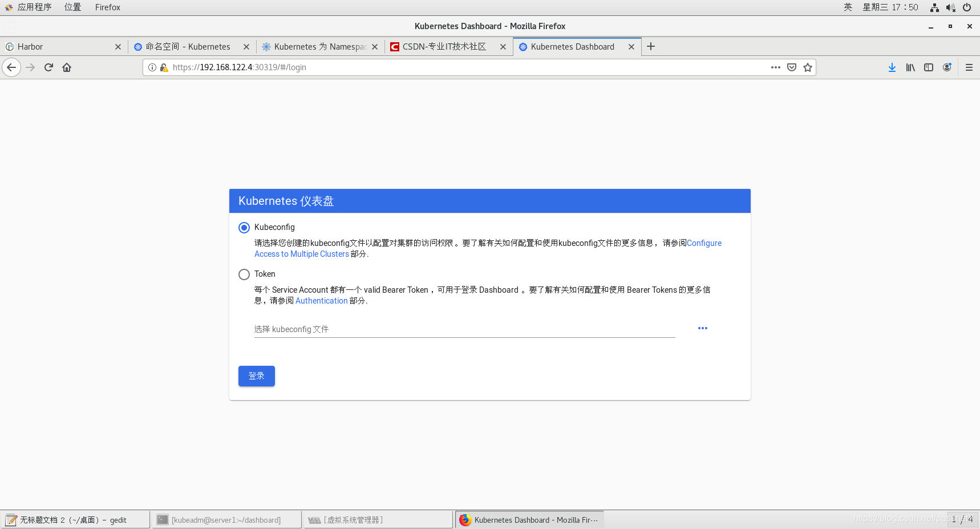Open gedit 无标题文档 2 in taskbar
The height and width of the screenshot is (529, 980).
(x=75, y=520)
